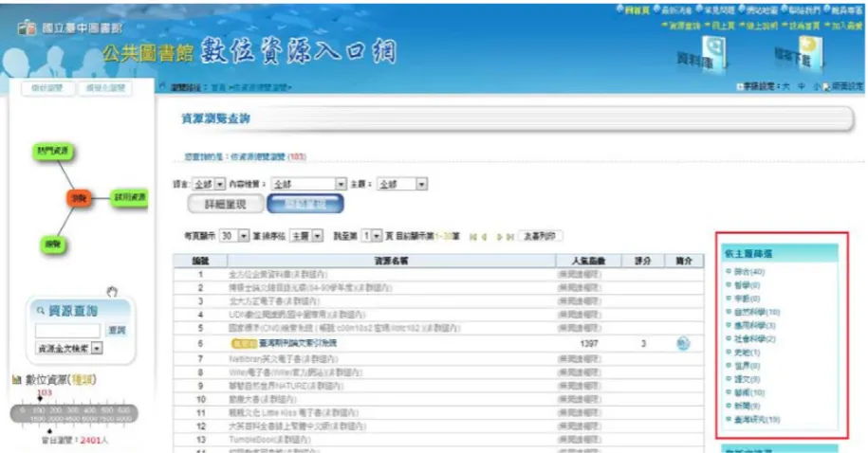
Task: Click the second tab above the node map
Action: (105, 88)
